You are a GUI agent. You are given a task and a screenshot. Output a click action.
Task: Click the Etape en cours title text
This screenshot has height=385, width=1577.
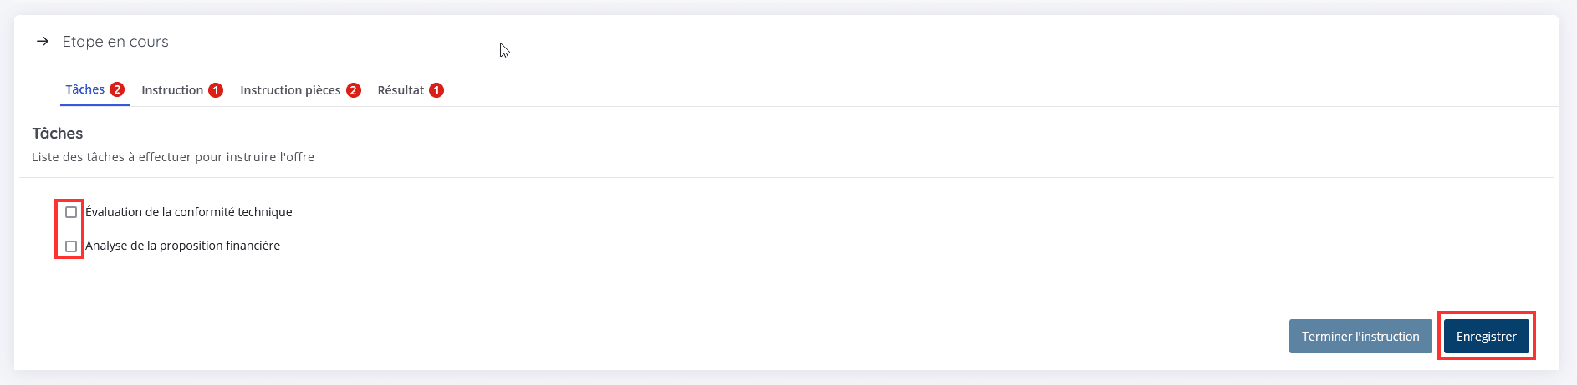pyautogui.click(x=115, y=42)
